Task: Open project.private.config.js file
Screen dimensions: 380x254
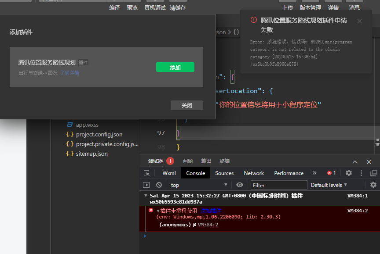Action: 107,144
